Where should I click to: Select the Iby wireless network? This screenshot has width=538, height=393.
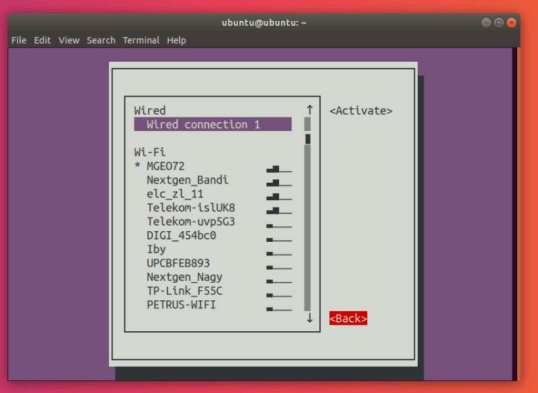[157, 250]
